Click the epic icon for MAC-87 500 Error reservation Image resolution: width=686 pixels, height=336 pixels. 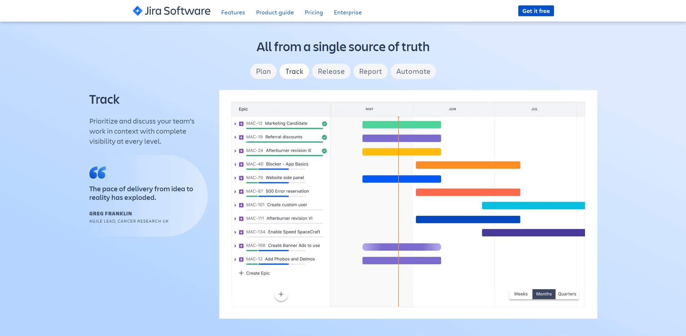pyautogui.click(x=241, y=192)
